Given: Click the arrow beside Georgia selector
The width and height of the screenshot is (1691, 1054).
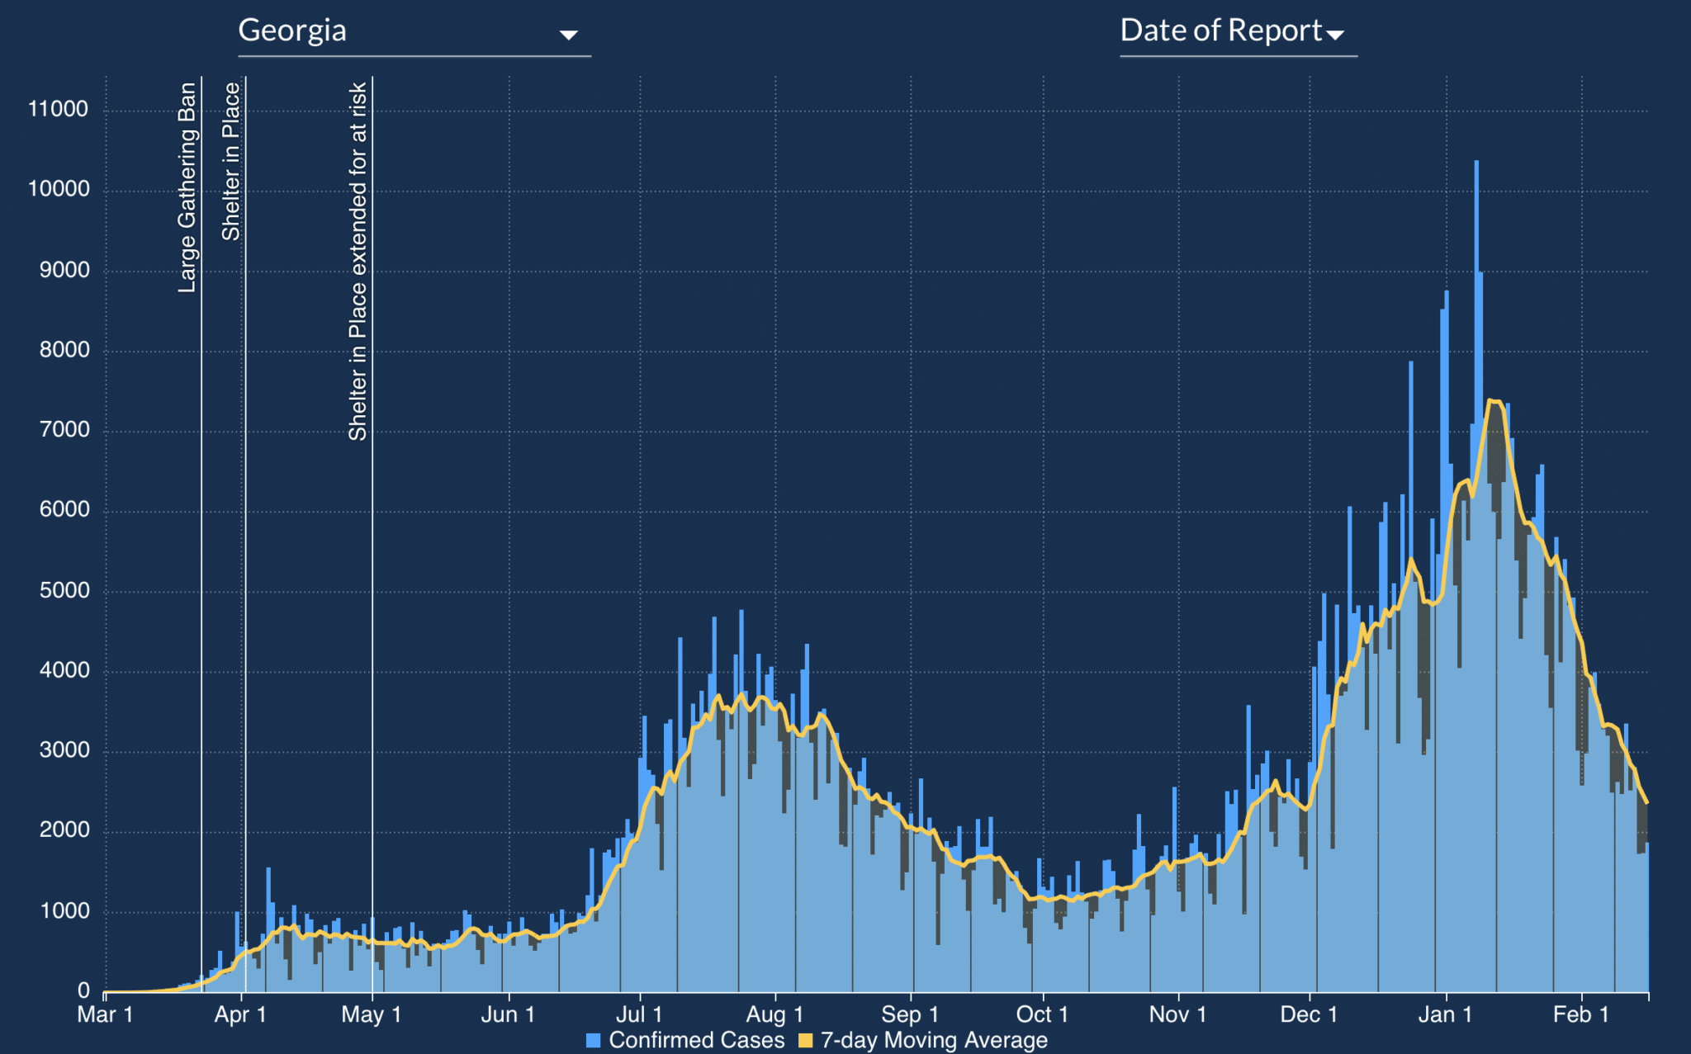Looking at the screenshot, I should tap(568, 35).
